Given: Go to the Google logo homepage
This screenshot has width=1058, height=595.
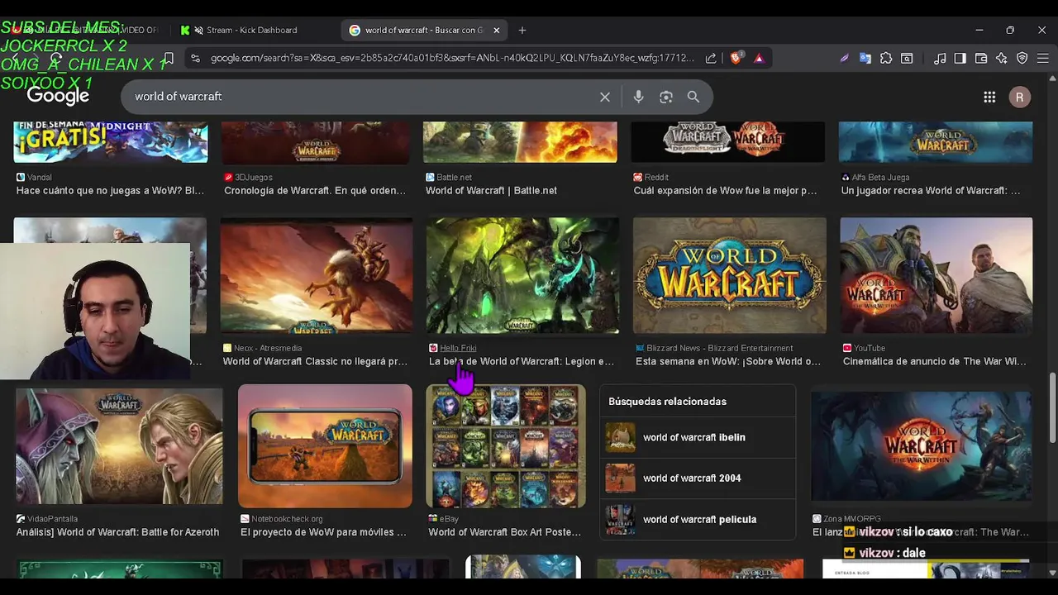Looking at the screenshot, I should tap(58, 97).
